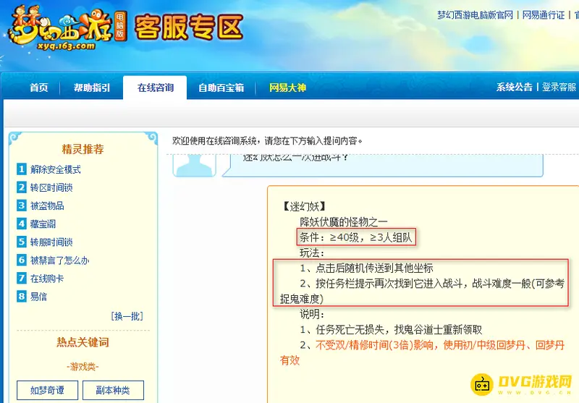Click the 登录客服 link
The image size is (579, 403).
coord(559,87)
